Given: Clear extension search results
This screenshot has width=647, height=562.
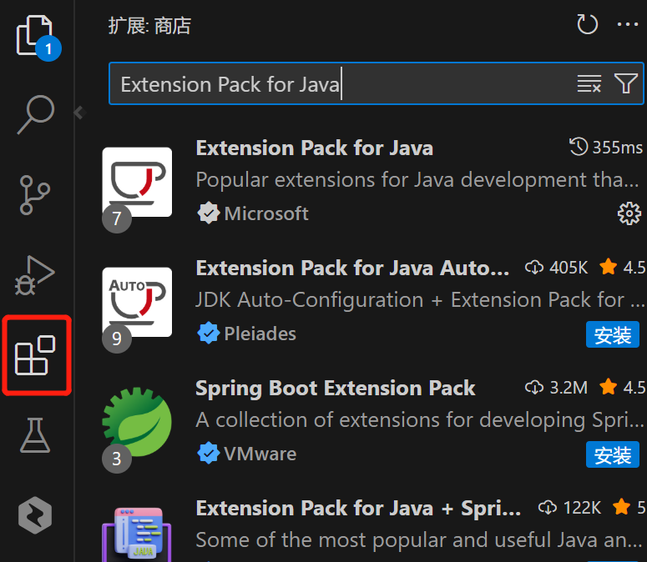Looking at the screenshot, I should (589, 83).
